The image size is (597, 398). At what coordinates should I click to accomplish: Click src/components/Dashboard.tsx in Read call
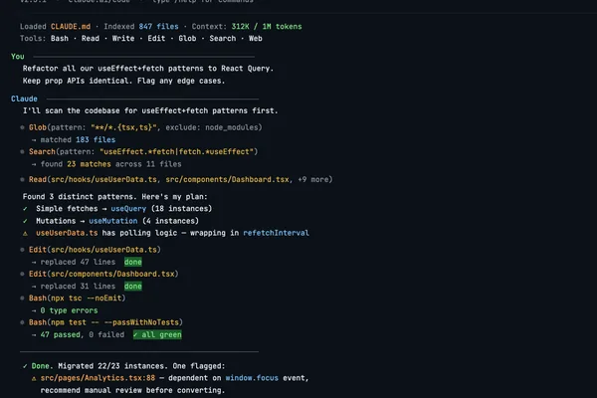227,179
